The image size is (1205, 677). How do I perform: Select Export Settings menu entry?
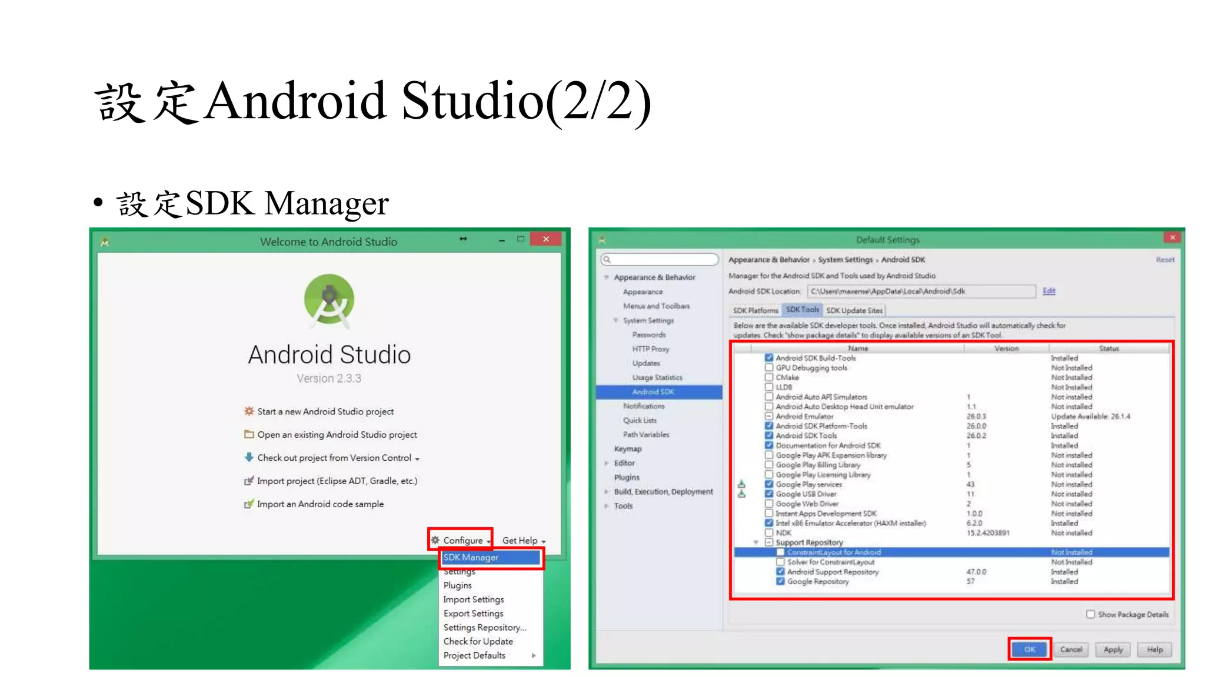[474, 614]
